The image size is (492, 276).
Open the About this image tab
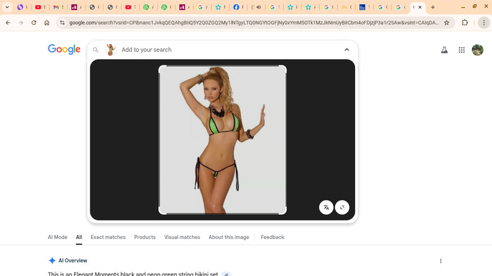coord(229,237)
